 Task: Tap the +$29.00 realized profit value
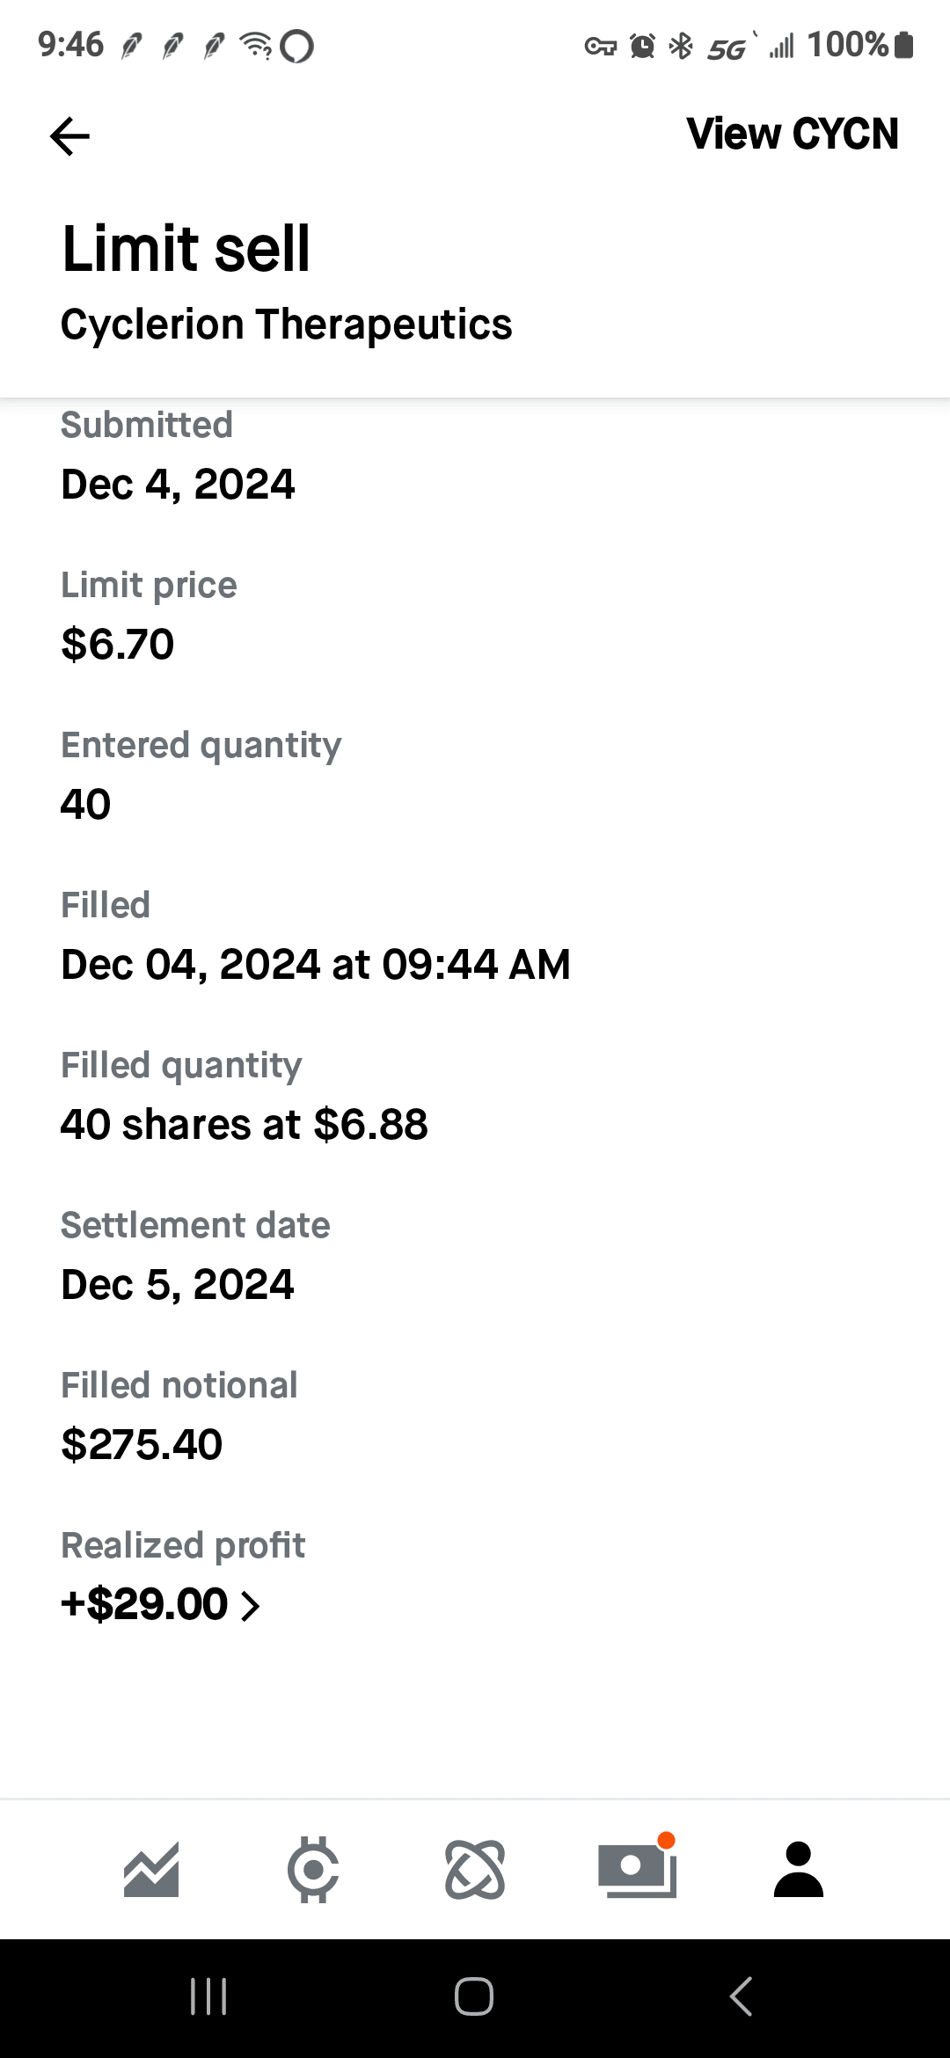click(145, 1604)
